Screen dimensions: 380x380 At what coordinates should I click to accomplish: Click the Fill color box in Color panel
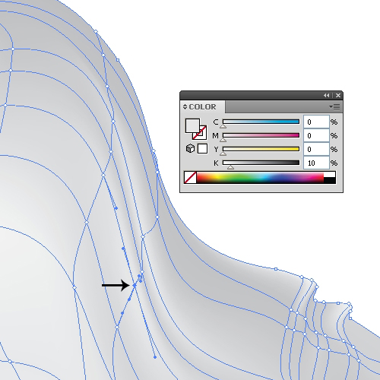tap(192, 125)
